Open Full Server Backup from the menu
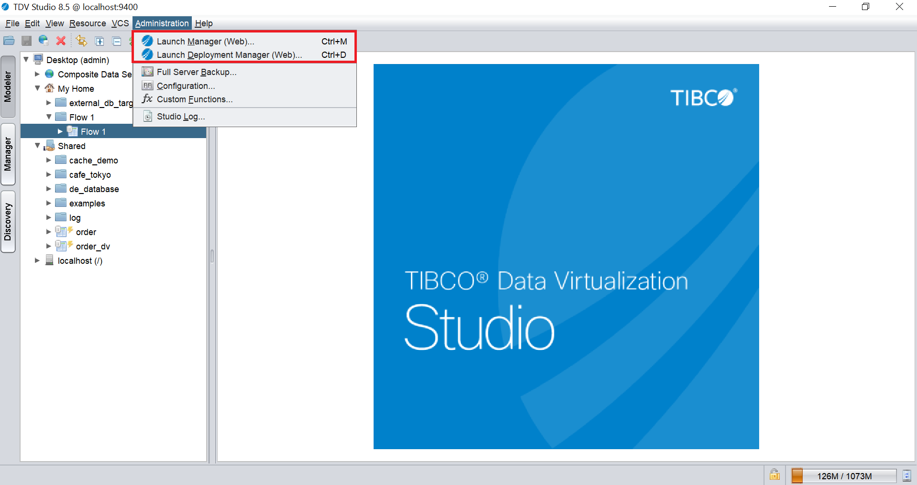917x485 pixels. [x=196, y=72]
